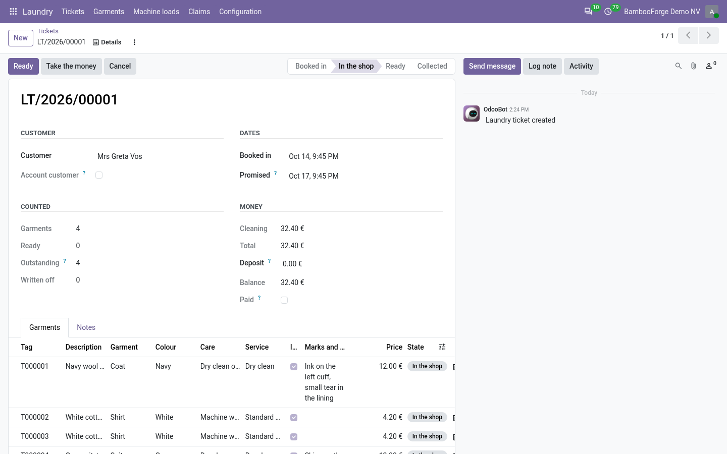
Task: Click the OdooBot avatar
Action: 472,113
